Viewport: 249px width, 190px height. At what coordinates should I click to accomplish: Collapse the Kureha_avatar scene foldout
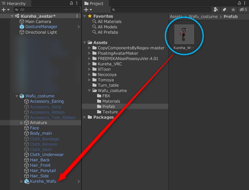tap(12, 16)
